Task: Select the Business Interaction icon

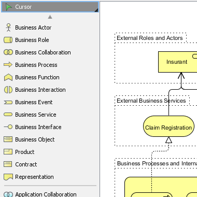Action: [x=8, y=90]
